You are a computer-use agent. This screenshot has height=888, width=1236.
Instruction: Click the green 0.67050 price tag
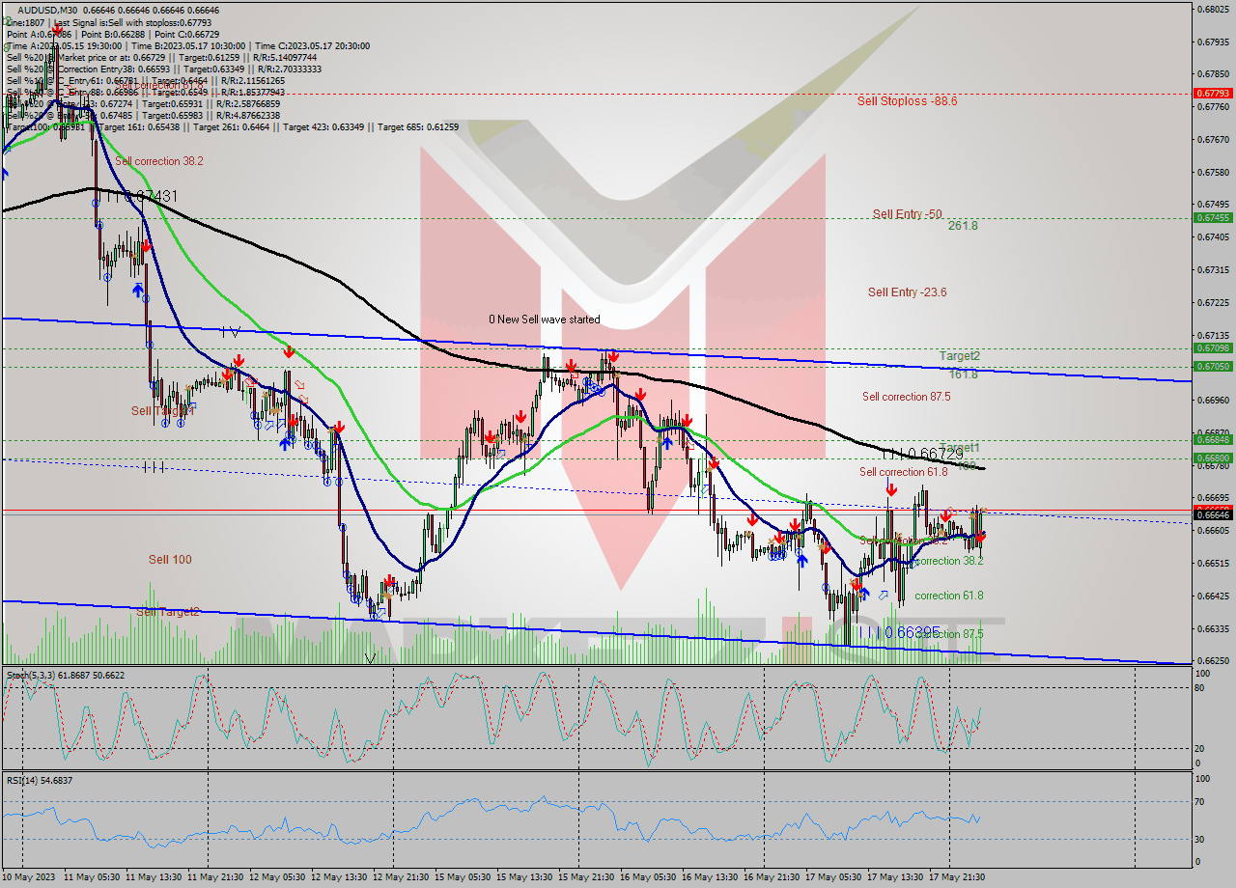1213,366
